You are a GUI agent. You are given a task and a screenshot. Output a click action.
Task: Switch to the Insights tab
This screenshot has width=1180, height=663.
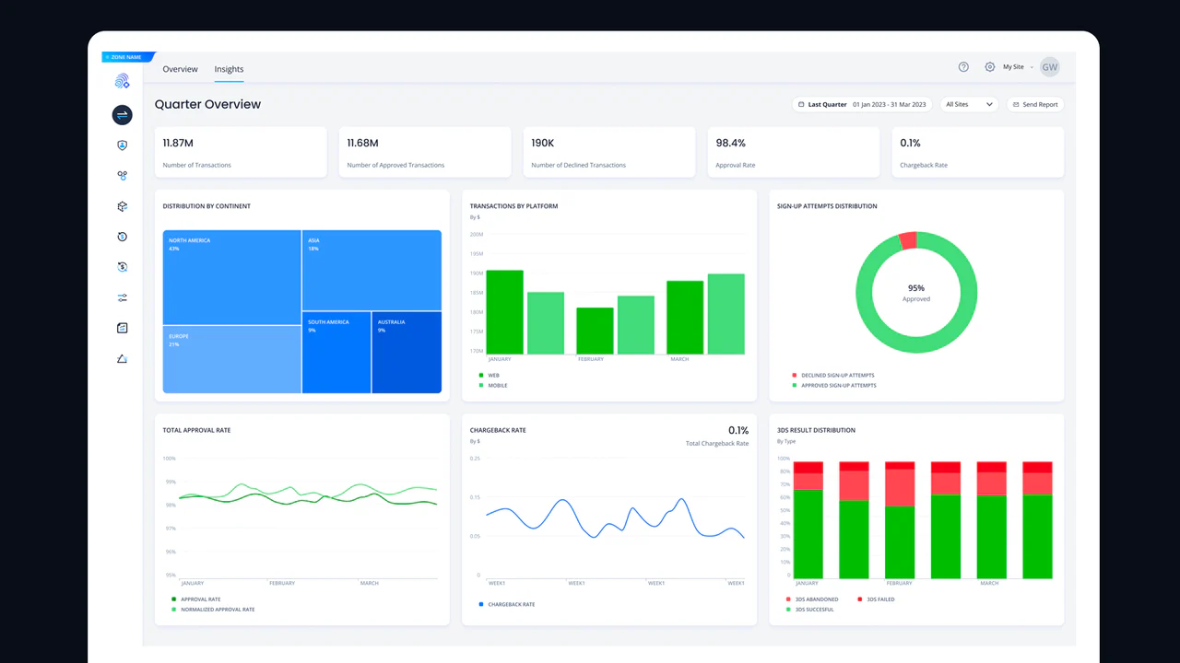tap(229, 69)
